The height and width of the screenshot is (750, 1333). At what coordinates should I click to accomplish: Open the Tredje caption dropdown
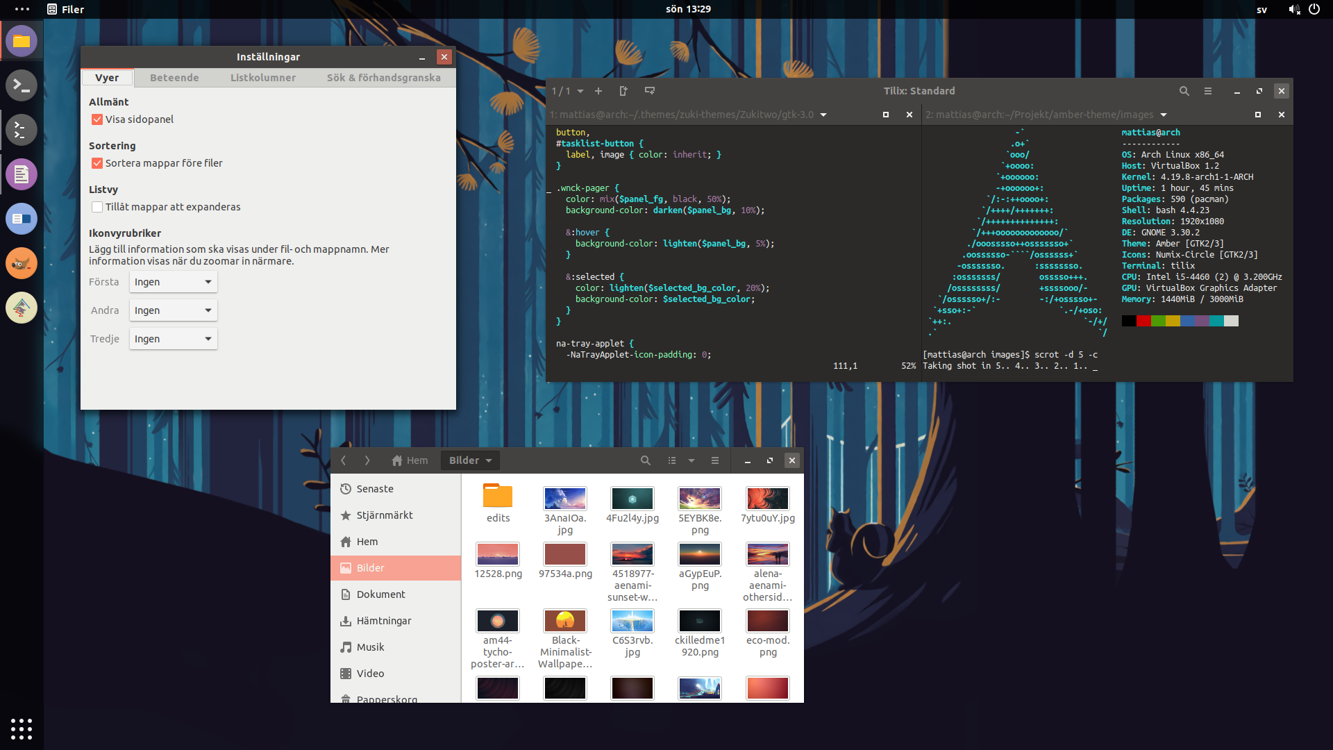(174, 339)
